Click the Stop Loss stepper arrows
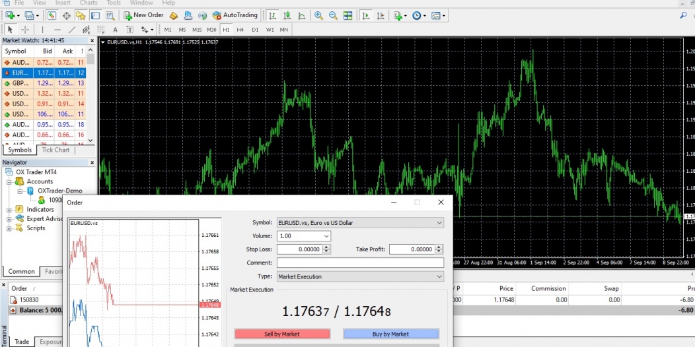The width and height of the screenshot is (695, 347). tap(326, 249)
